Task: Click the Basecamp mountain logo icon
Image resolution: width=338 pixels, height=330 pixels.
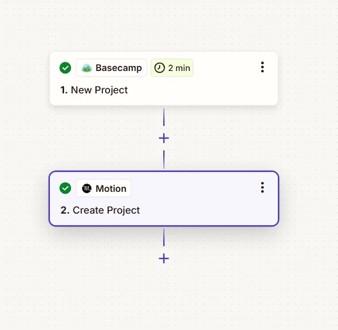Action: [86, 68]
